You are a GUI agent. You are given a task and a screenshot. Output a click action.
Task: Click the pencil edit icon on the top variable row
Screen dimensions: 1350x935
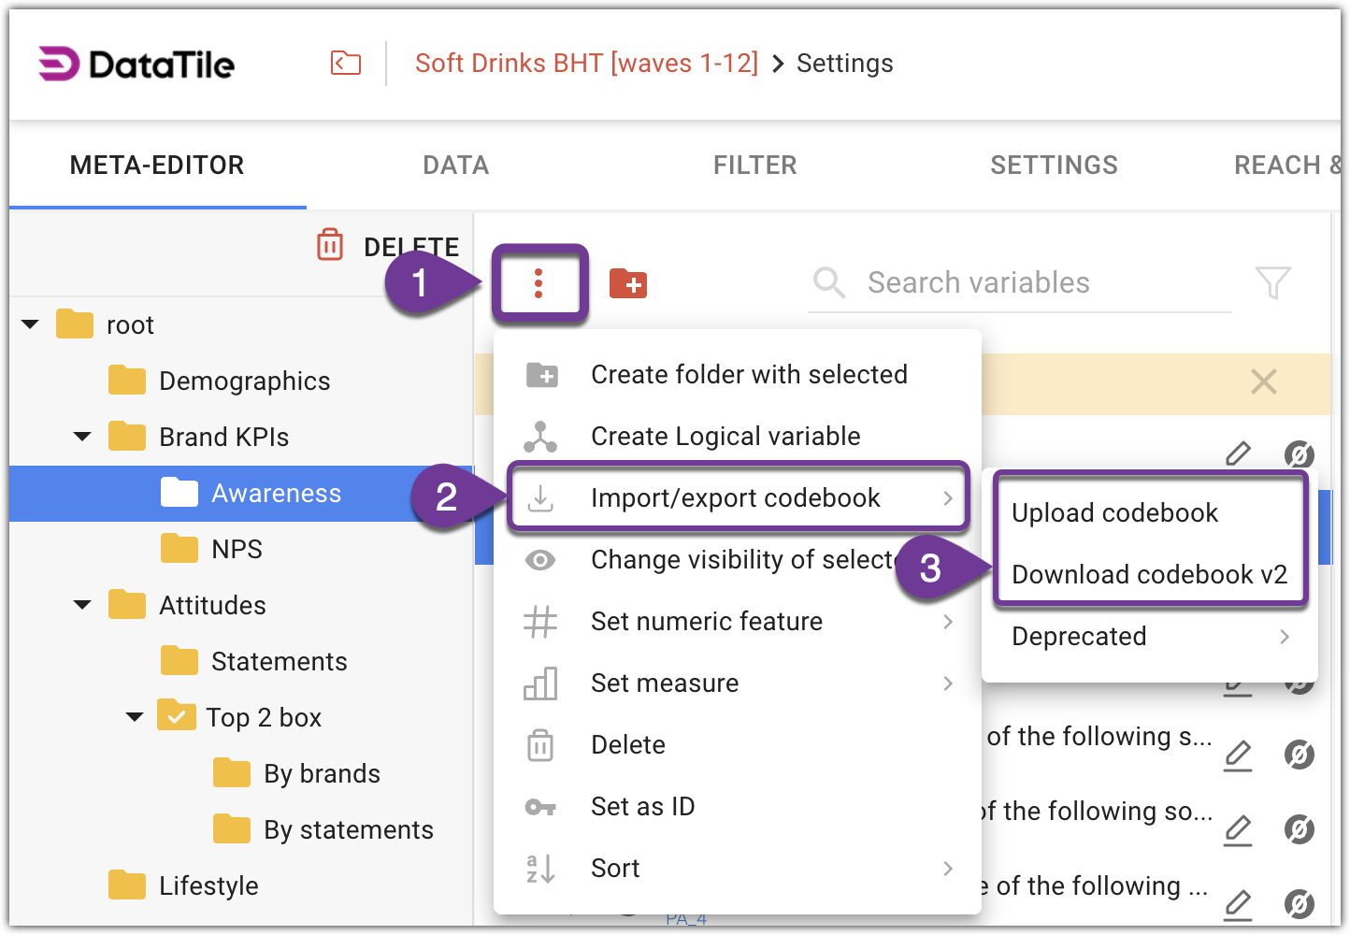coord(1238,453)
